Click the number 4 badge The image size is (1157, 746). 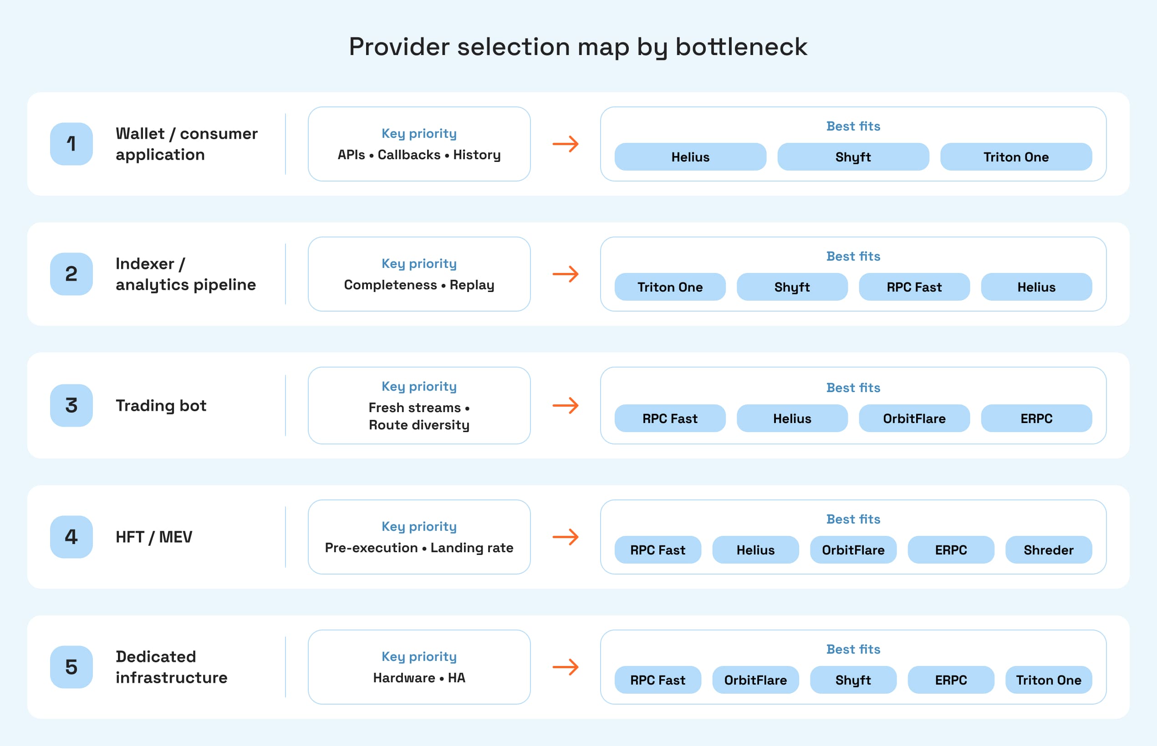[71, 537]
